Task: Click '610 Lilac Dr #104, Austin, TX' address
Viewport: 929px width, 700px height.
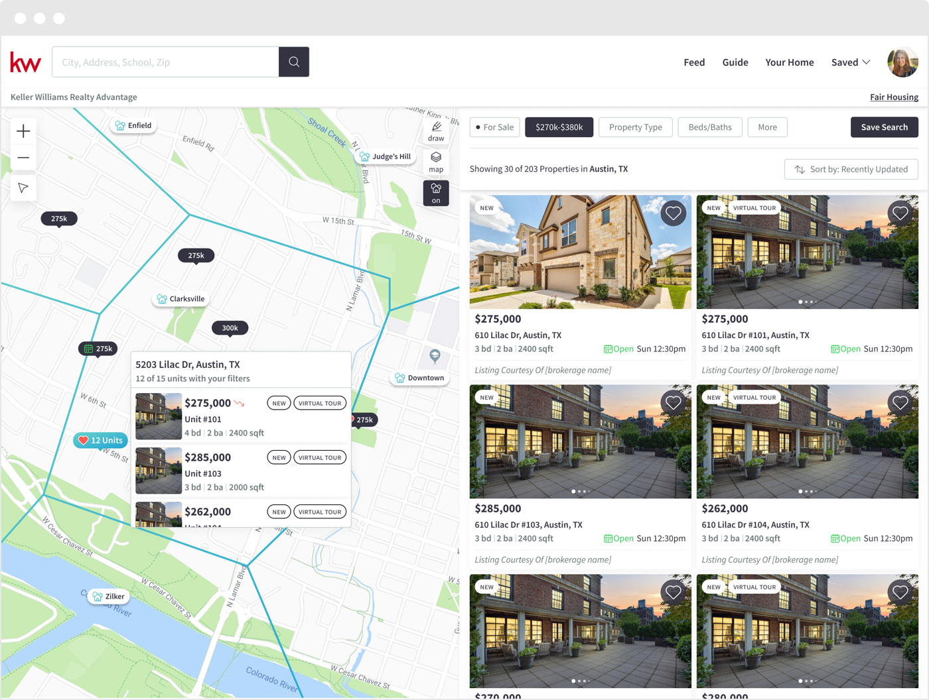Action: coord(755,524)
